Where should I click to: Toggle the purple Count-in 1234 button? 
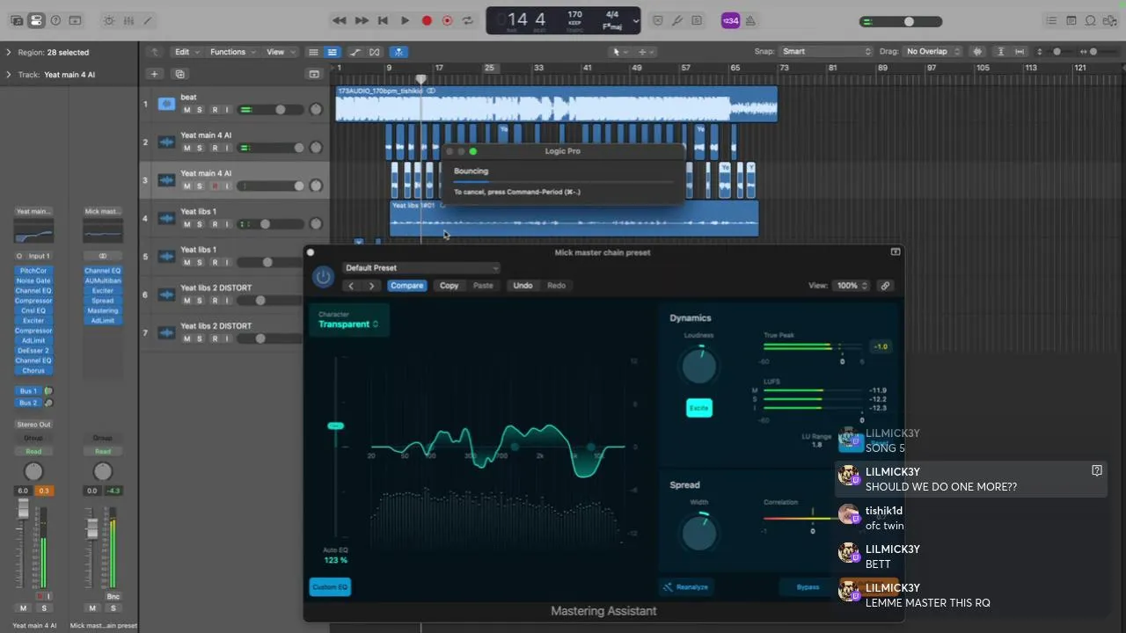[730, 20]
